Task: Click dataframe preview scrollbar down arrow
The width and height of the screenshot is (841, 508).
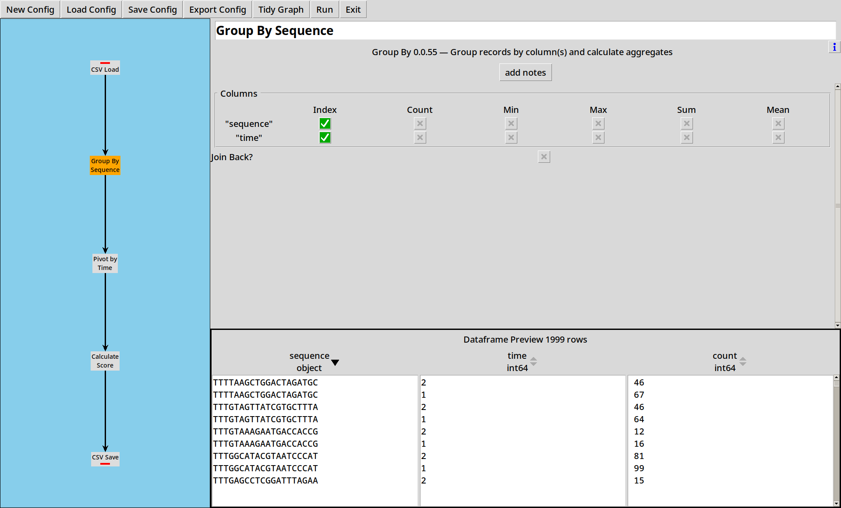Action: tap(836, 504)
